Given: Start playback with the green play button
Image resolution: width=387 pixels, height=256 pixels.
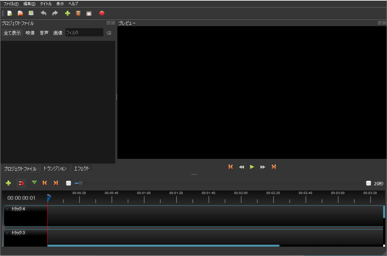Looking at the screenshot, I should click(252, 167).
